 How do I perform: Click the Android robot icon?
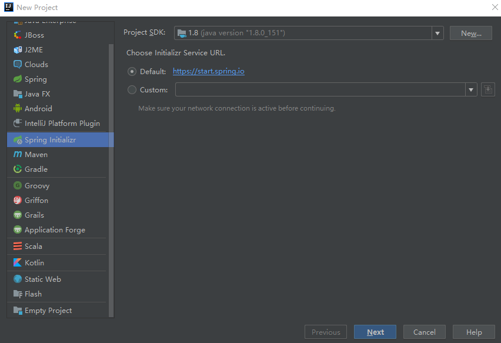(x=18, y=108)
